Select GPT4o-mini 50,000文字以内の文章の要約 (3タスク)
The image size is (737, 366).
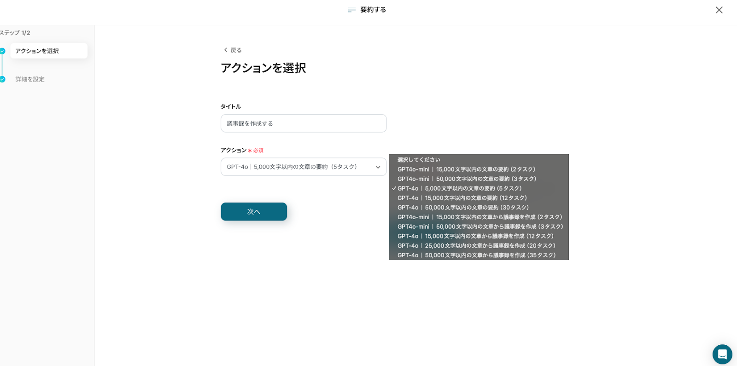click(467, 179)
